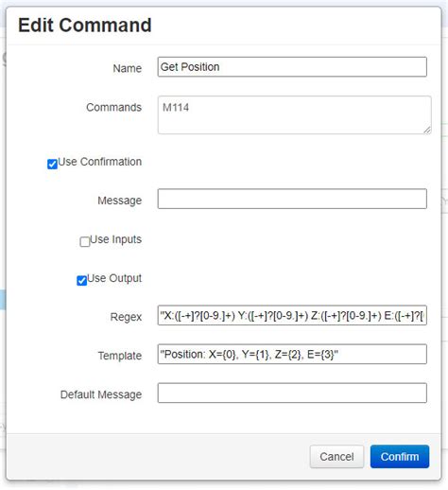Screen dimensions: 448x490
Task: Click the Commands label
Action: (114, 107)
